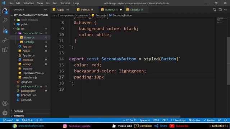Open setupTests.js in explorer
This screenshot has height=129, width=230.
pyautogui.click(x=30, y=77)
